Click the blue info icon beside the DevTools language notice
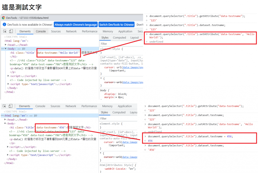 coord(5,24)
